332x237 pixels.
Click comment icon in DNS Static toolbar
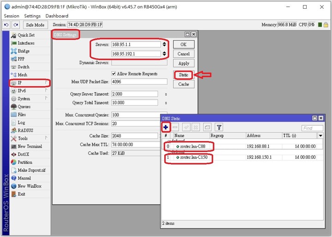207,127
